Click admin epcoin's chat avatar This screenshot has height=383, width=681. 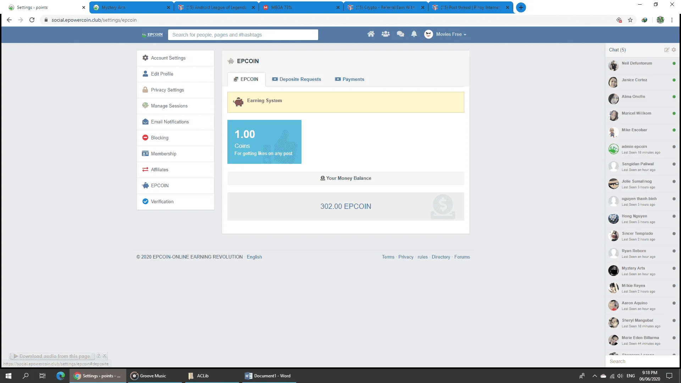click(x=613, y=149)
